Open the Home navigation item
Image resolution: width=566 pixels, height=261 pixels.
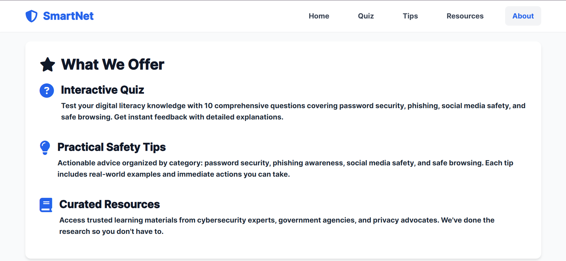click(319, 16)
